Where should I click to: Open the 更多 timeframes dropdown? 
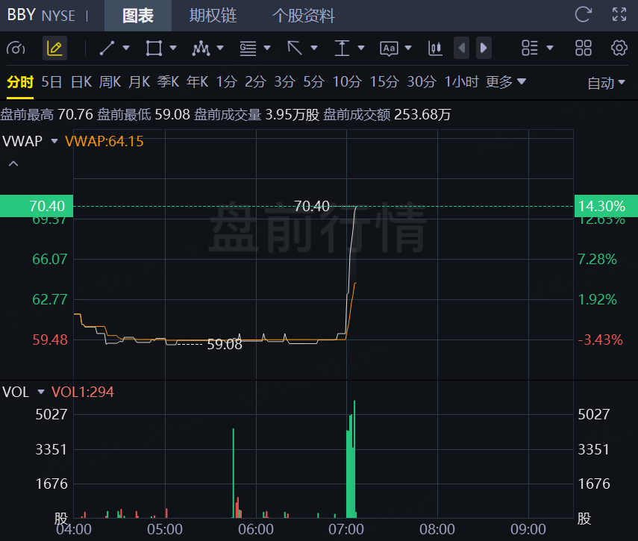(x=506, y=82)
